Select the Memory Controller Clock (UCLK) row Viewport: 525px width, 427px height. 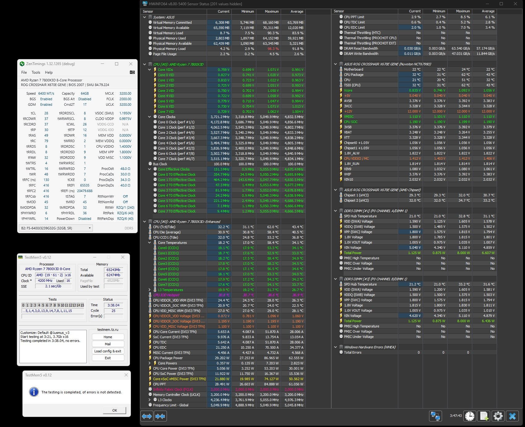click(x=223, y=395)
